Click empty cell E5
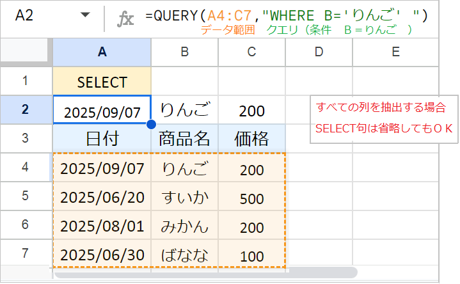Image resolution: width=460 pixels, height=284 pixels. tap(395, 196)
